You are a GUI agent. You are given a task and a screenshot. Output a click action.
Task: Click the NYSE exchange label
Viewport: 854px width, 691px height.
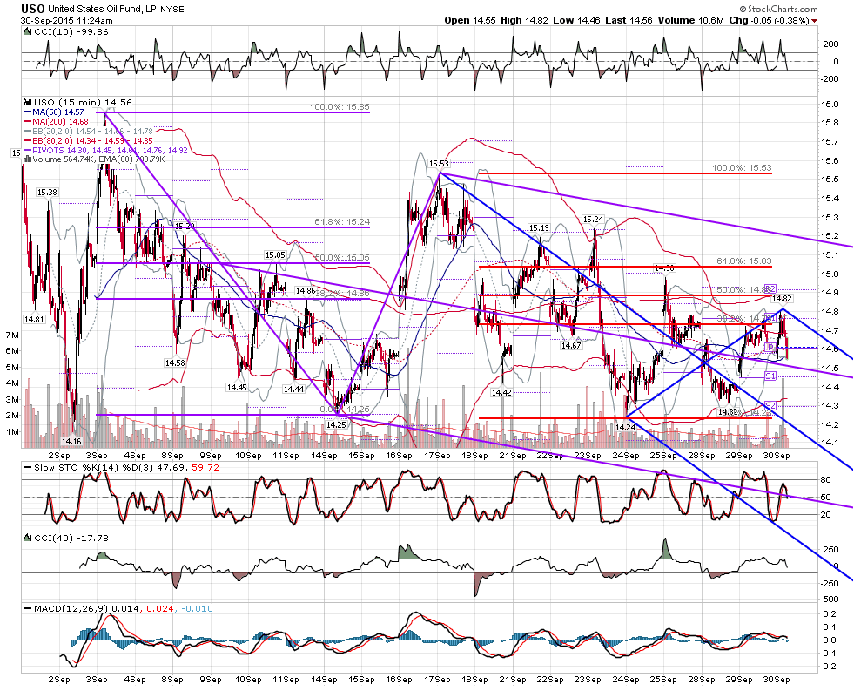pos(172,10)
